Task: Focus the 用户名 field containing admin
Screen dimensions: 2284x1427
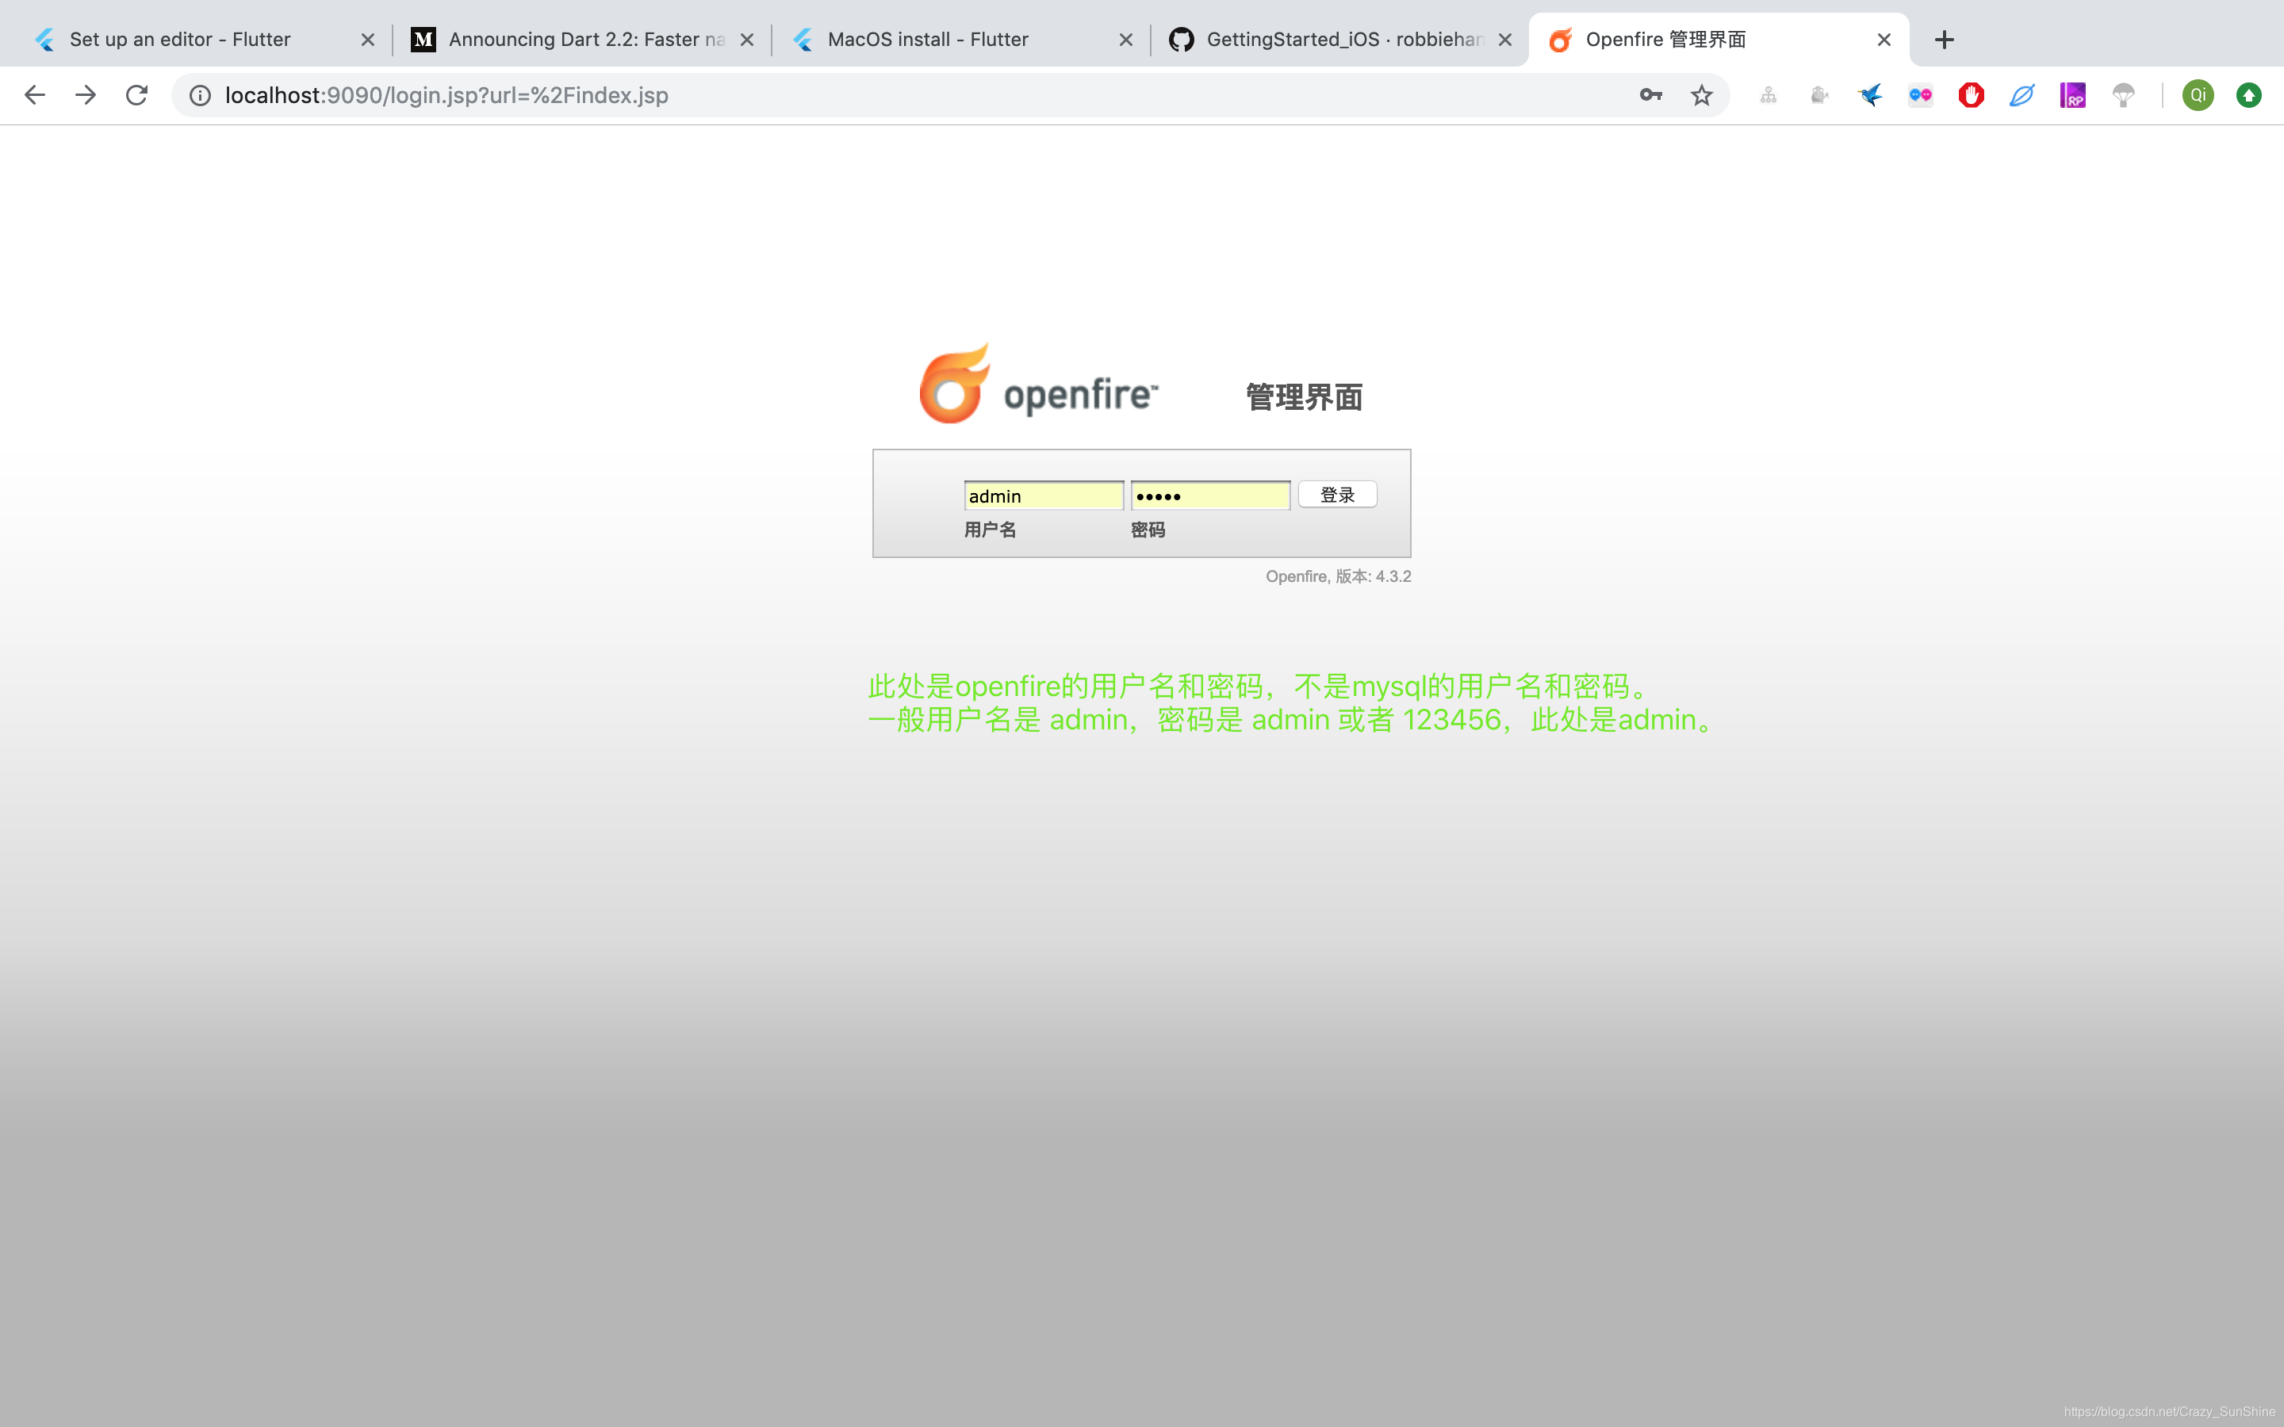Action: click(1044, 495)
